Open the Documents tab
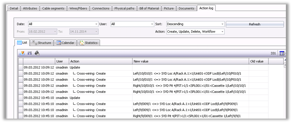This screenshot has width=292, height=123. (186, 8)
